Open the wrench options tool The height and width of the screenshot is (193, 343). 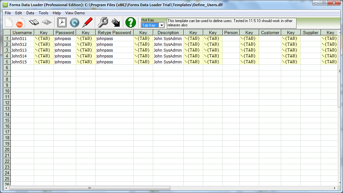pos(103,22)
